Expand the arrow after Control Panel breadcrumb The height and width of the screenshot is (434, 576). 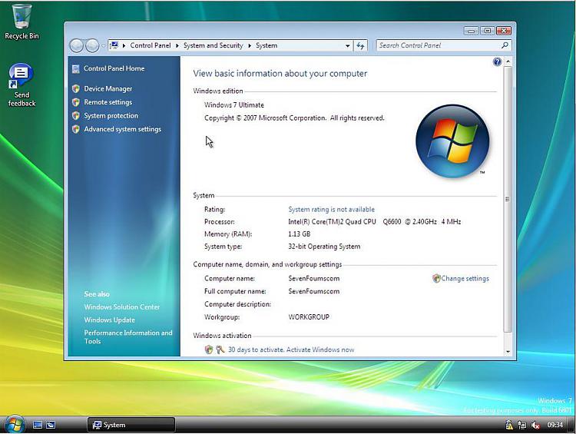(177, 45)
